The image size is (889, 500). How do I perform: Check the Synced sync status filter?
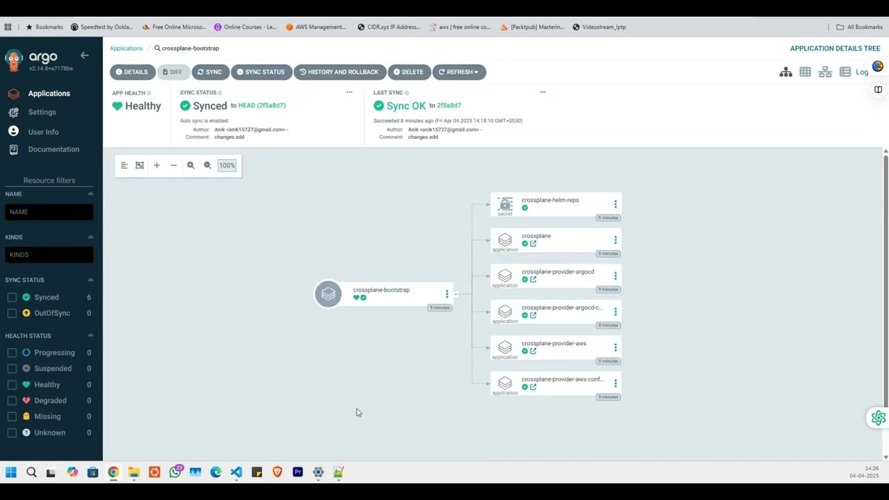coord(12,297)
